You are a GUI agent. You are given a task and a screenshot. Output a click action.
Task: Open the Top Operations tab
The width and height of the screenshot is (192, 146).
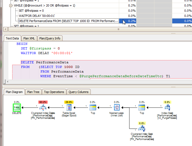(x=54, y=92)
